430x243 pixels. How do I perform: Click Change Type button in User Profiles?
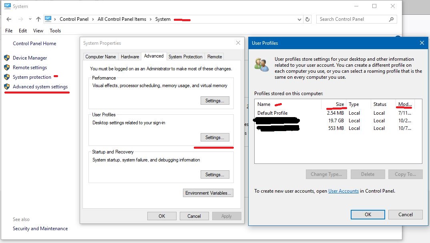click(x=326, y=174)
